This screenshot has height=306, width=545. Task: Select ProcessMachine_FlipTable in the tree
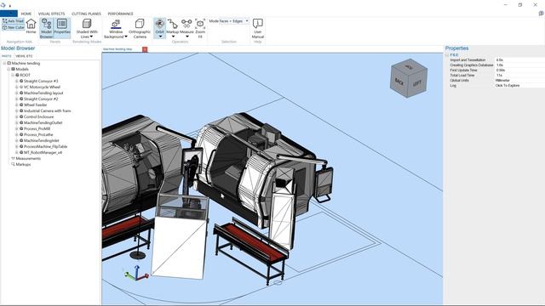pos(45,146)
